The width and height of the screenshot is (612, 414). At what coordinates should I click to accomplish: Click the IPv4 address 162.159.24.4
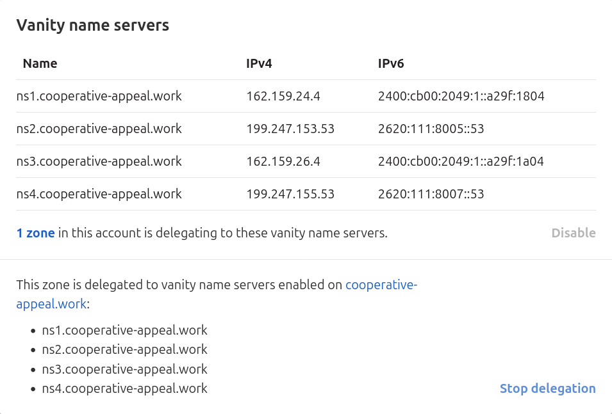pyautogui.click(x=283, y=96)
